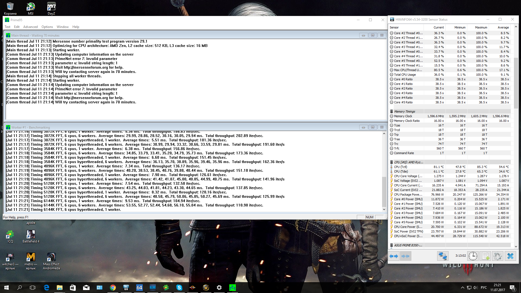Viewport: 521px width, 293px height.
Task: Start logging with sheet-plus icon
Action: [485, 256]
